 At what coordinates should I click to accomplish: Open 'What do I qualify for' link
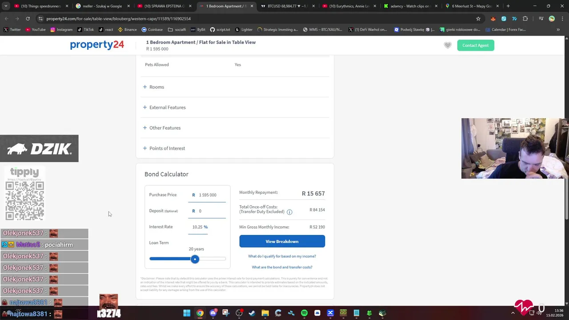tap(282, 256)
